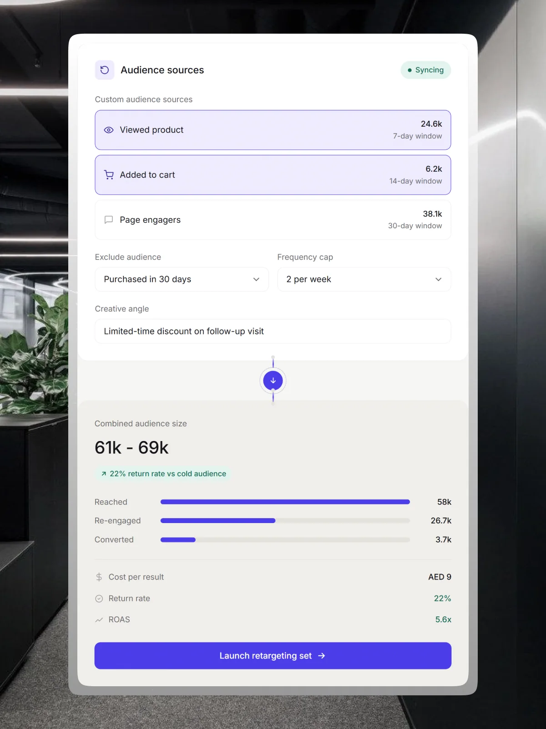Toggle the Viewed product audience source
The height and width of the screenshot is (729, 546).
pos(273,130)
